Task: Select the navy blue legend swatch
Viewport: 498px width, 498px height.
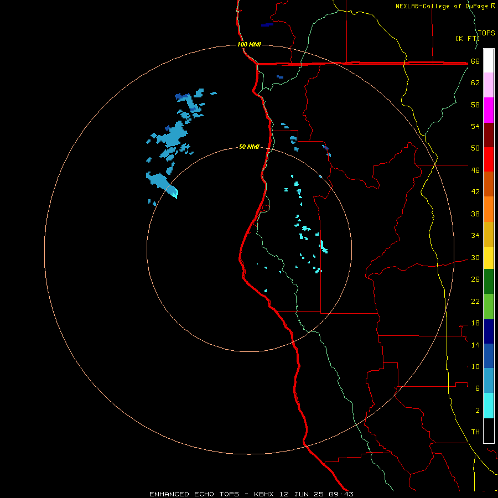Action: 489,331
